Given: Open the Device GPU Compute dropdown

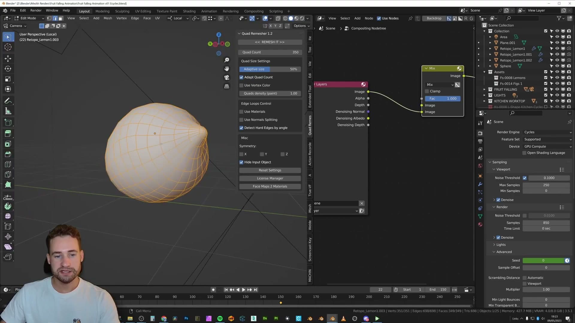Looking at the screenshot, I should pos(548,147).
